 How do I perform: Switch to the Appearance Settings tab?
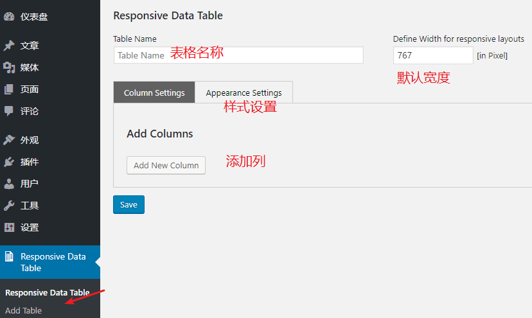244,93
